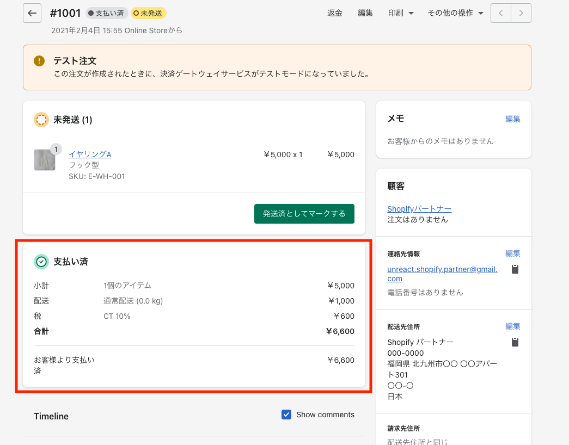
Task: Click 編集 in the order header
Action: click(365, 13)
